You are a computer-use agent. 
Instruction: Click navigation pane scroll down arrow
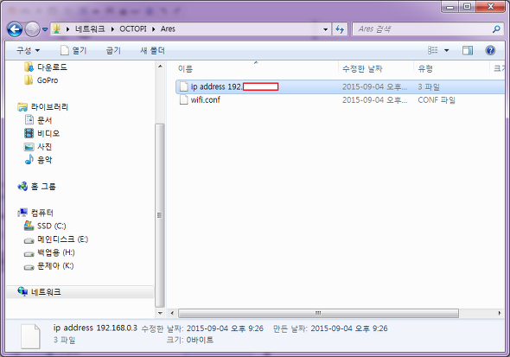pos(160,313)
